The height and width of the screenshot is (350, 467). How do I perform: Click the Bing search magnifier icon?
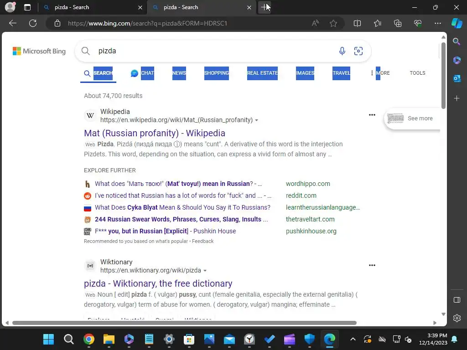pos(85,51)
